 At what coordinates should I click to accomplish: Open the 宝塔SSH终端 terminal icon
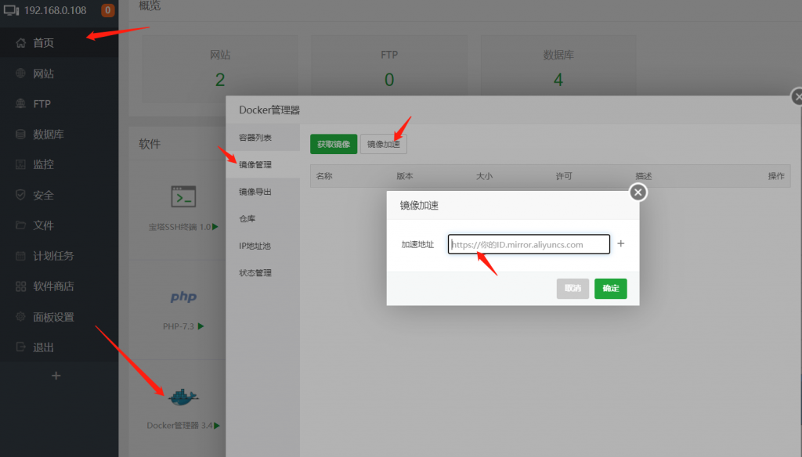click(183, 196)
